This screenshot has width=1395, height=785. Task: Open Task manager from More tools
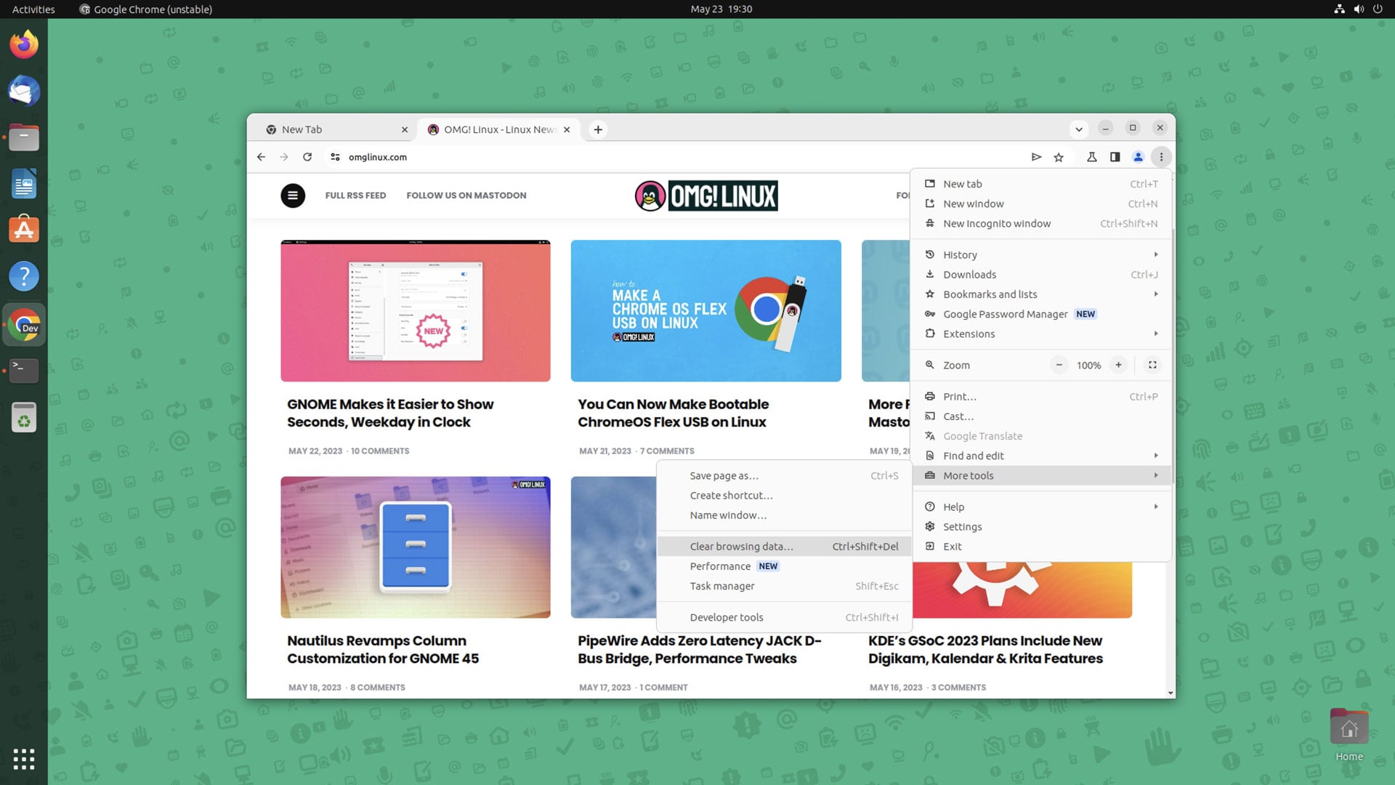point(784,586)
